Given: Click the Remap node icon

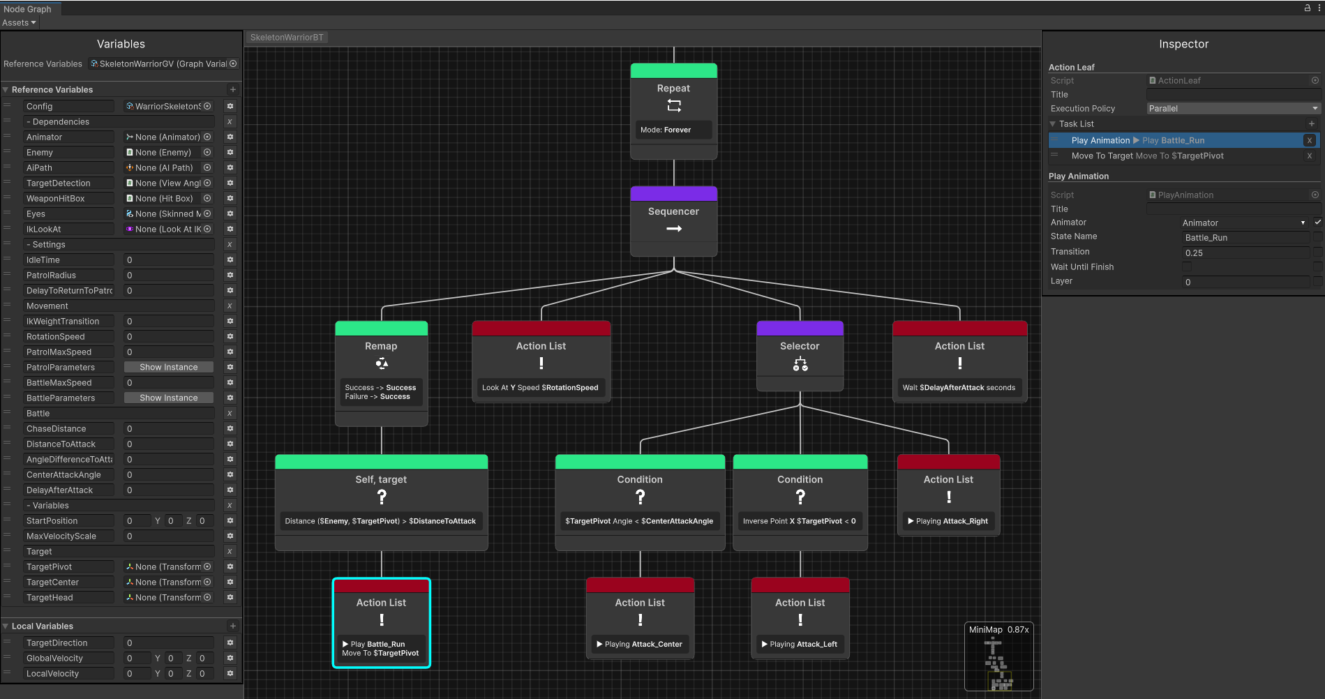Looking at the screenshot, I should 381,363.
